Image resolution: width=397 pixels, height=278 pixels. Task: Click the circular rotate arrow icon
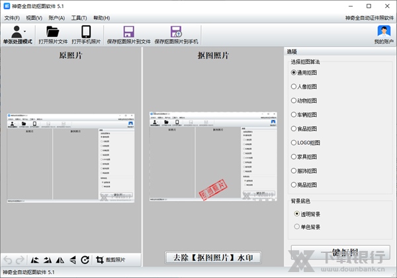pos(85,260)
